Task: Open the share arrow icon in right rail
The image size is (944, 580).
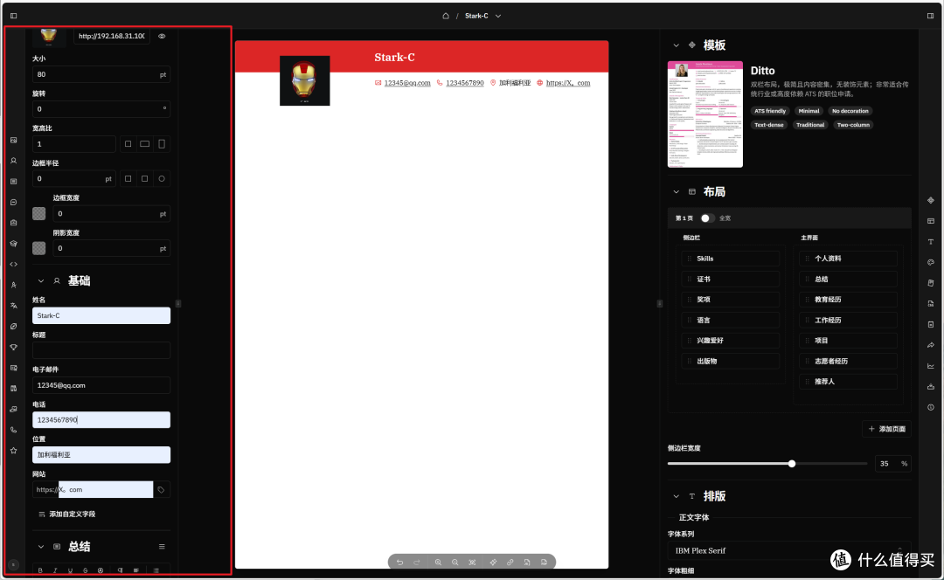Action: [931, 345]
